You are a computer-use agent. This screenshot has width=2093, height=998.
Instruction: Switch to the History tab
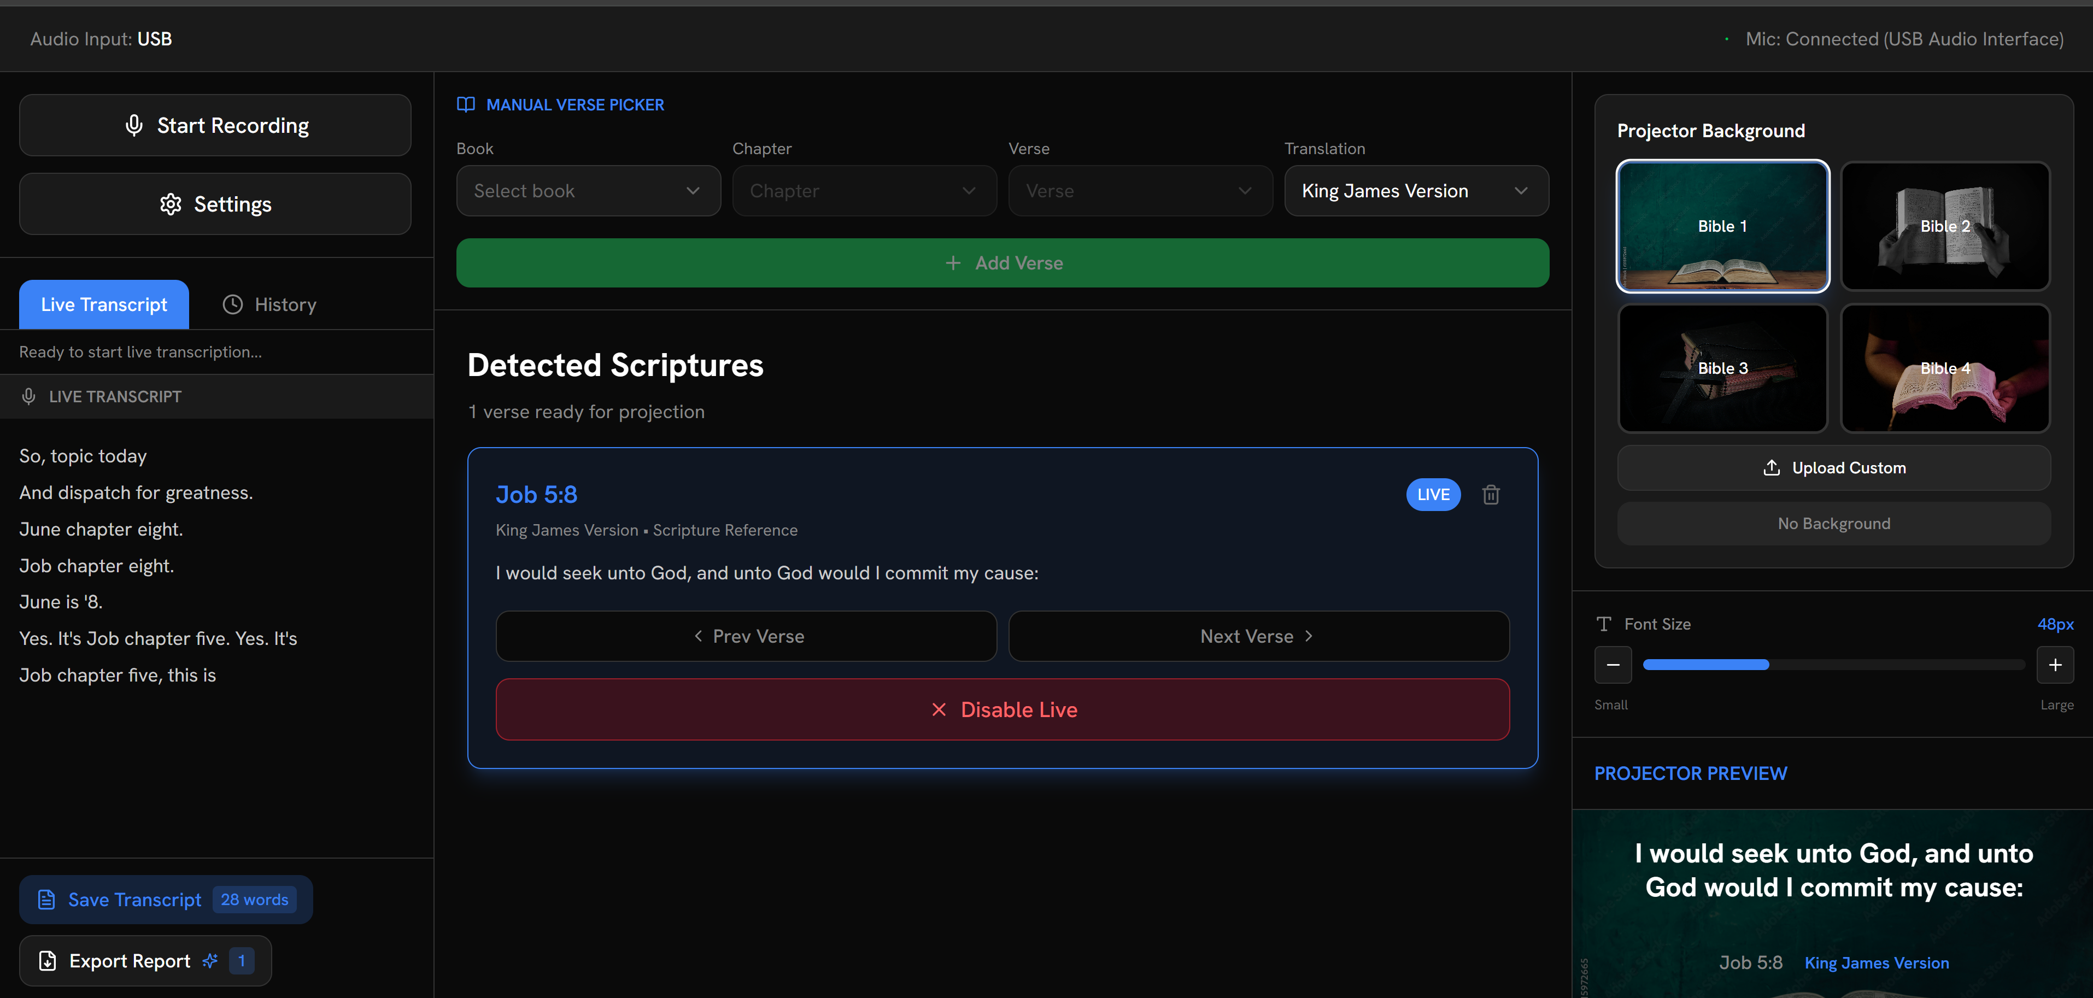click(x=269, y=304)
